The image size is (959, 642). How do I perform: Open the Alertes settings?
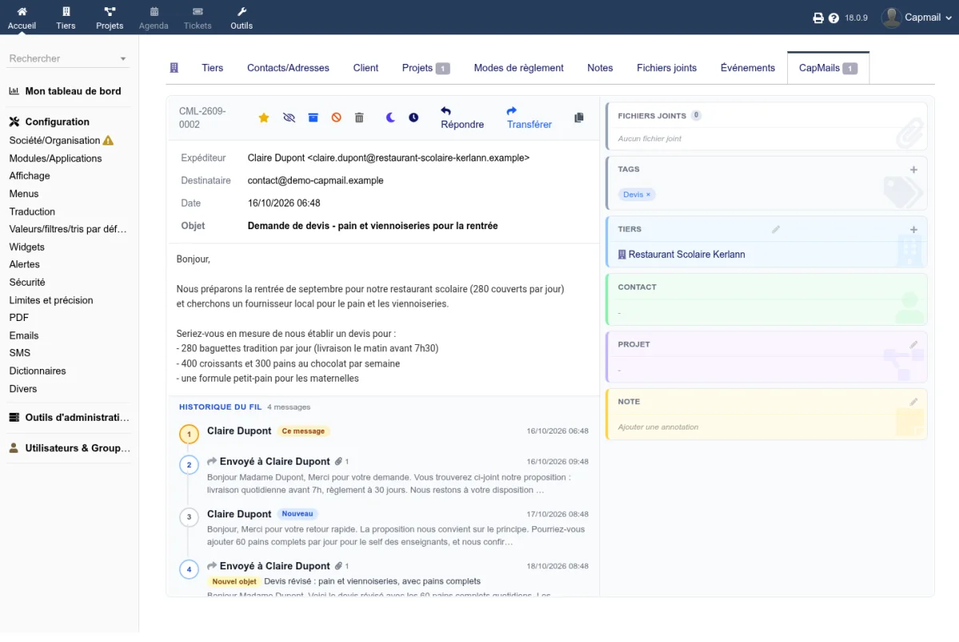tap(25, 264)
